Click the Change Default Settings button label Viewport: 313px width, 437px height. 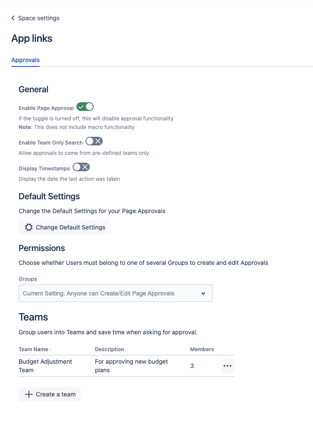[70, 227]
